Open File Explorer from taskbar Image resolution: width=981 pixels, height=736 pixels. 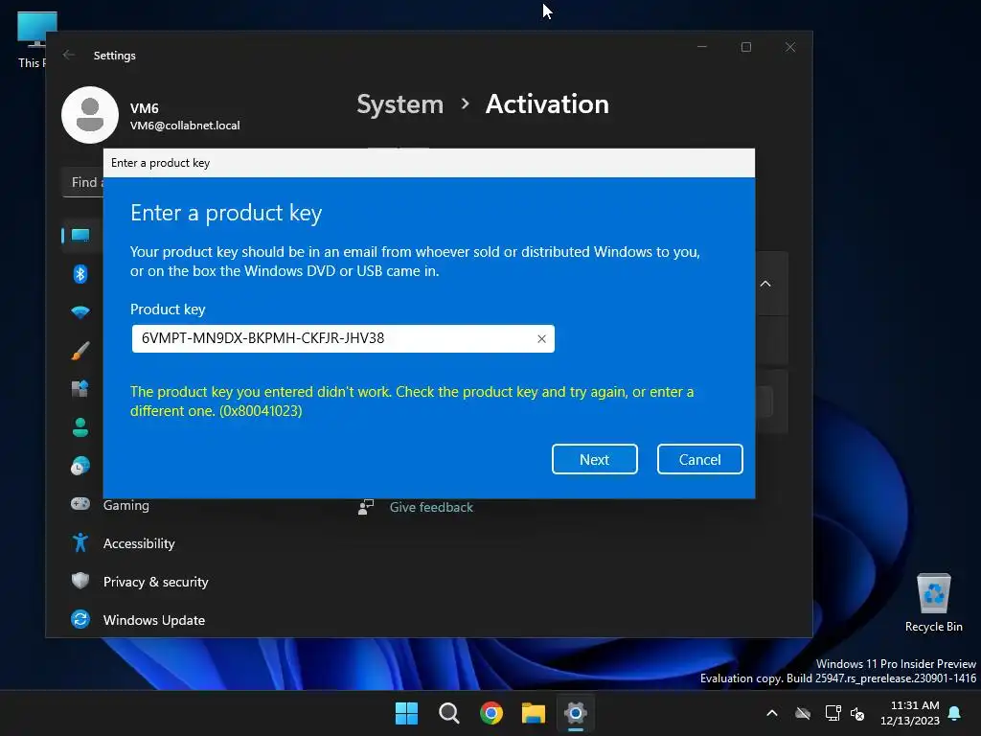coord(534,713)
